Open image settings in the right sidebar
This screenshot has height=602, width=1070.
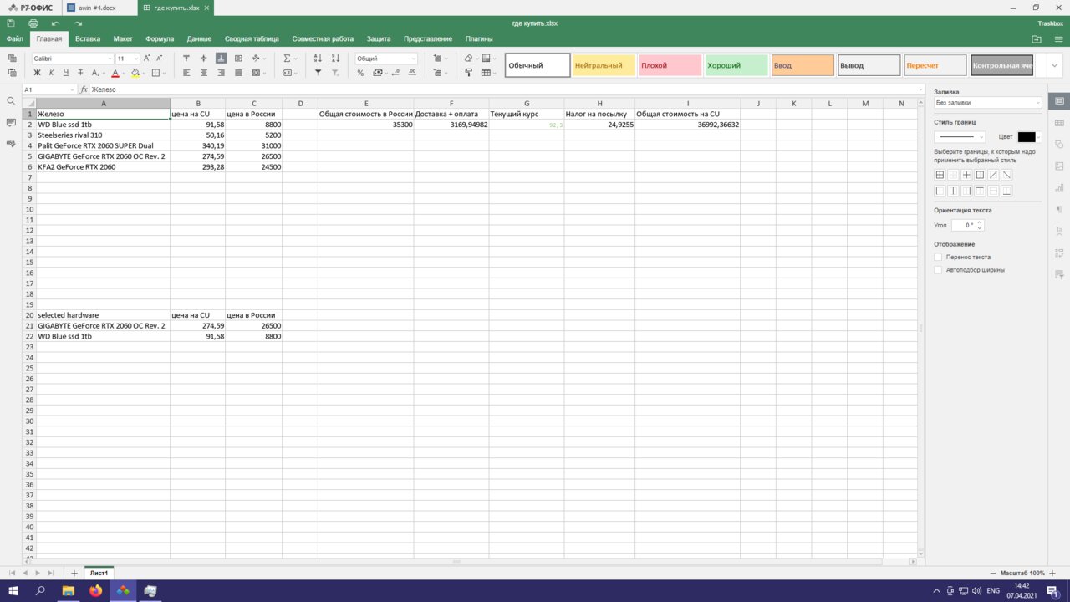point(1059,166)
